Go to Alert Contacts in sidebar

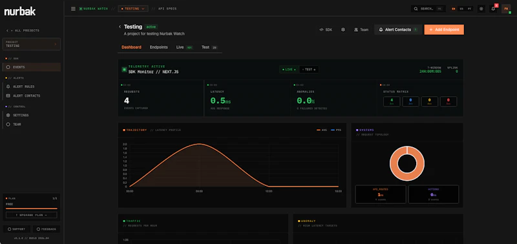pyautogui.click(x=32, y=96)
